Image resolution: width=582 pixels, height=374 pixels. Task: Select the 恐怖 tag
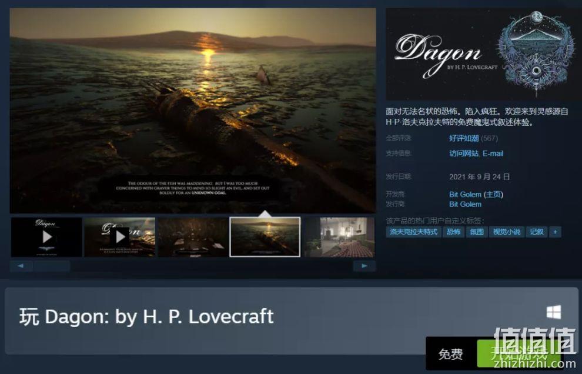click(x=453, y=232)
